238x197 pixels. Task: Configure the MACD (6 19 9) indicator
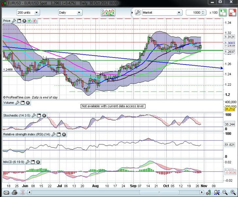pyautogui.click(x=27, y=162)
